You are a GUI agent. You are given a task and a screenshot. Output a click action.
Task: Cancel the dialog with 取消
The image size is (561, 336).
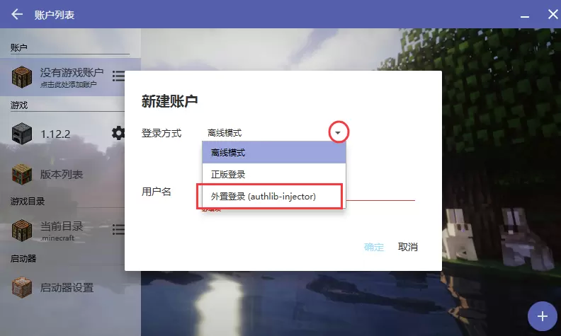point(408,247)
